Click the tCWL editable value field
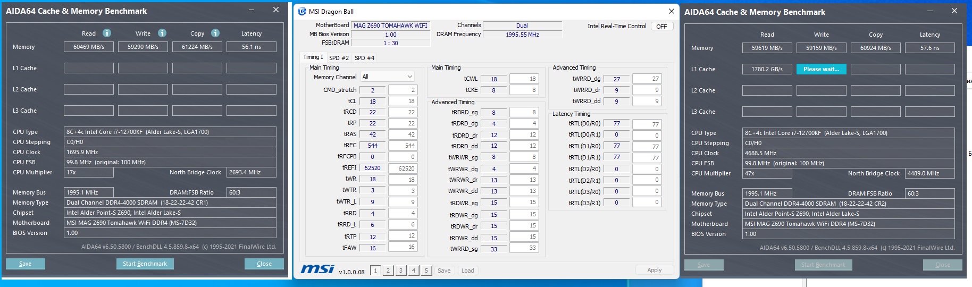Screen dimensions: 972x287 click(x=524, y=79)
